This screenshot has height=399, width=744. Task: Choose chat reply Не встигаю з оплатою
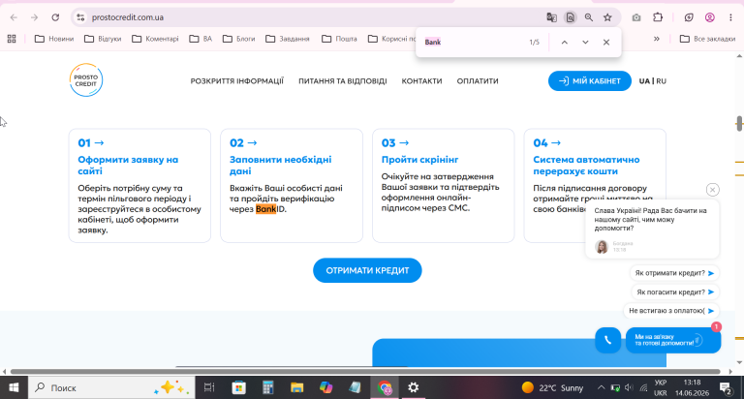tap(671, 311)
